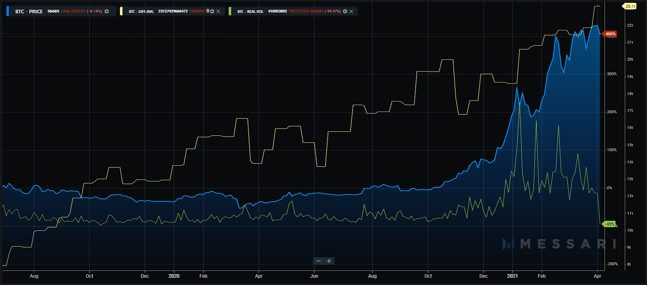Screen dimensions: 647x285
Task: Remove the BTC - DIFF.AVG series
Action: [x=218, y=11]
